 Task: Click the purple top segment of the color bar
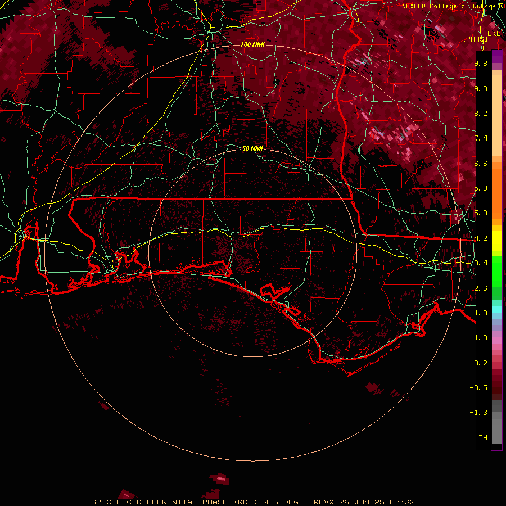click(496, 57)
